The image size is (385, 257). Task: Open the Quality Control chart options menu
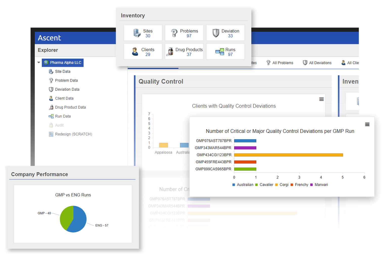pos(321,99)
